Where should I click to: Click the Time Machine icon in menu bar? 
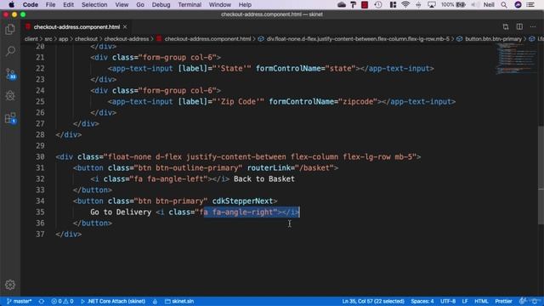378,4
